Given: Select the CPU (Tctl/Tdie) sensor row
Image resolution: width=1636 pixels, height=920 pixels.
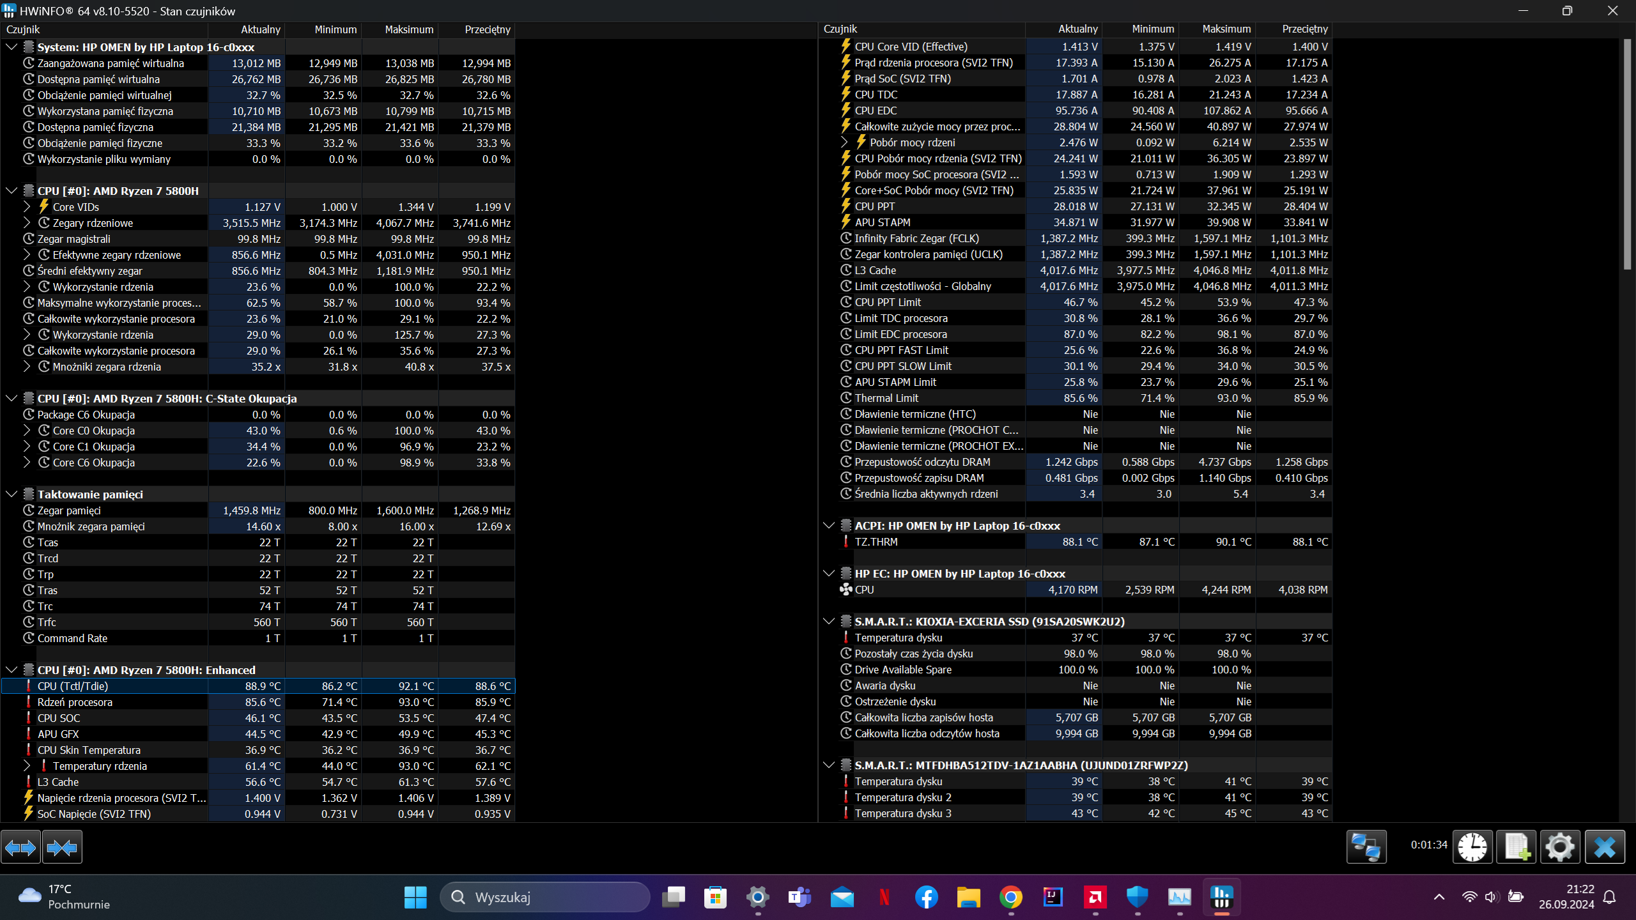Looking at the screenshot, I should [x=258, y=686].
